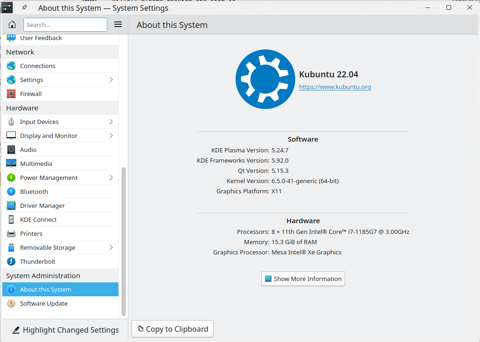Select the Bluetooth entry
Screen dimensions: 480x342
point(60,192)
